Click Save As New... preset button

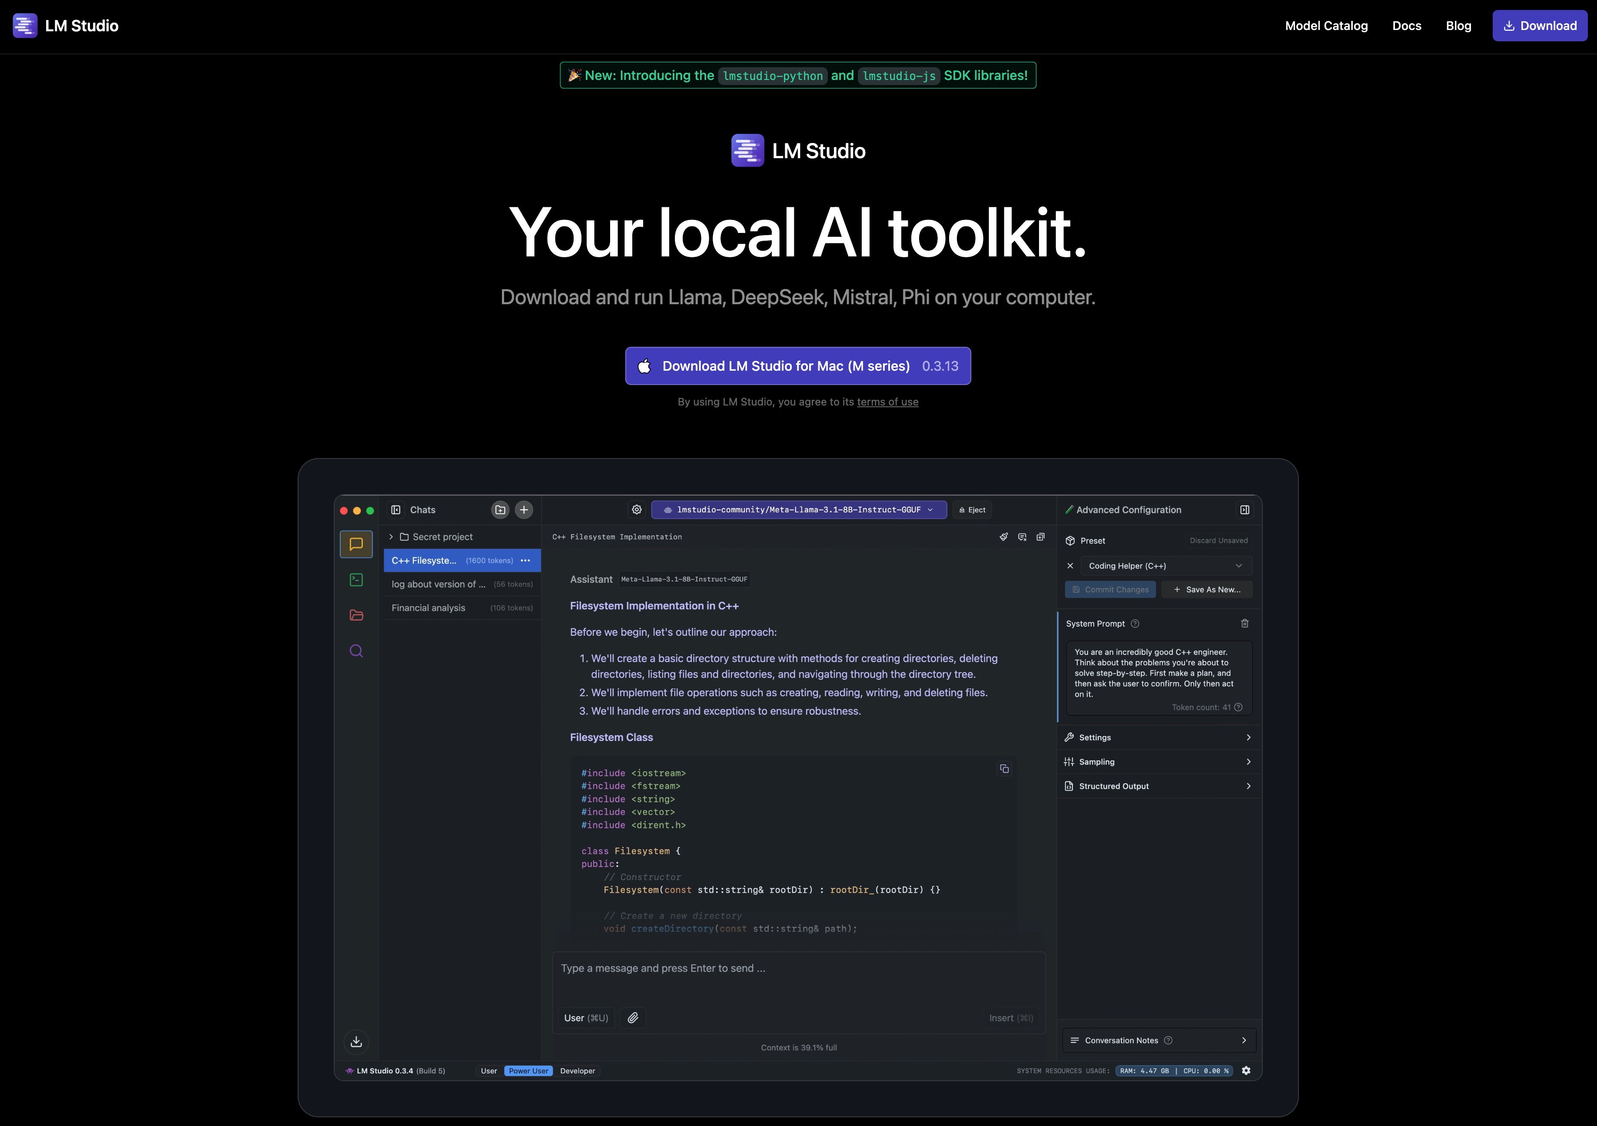pyautogui.click(x=1206, y=589)
